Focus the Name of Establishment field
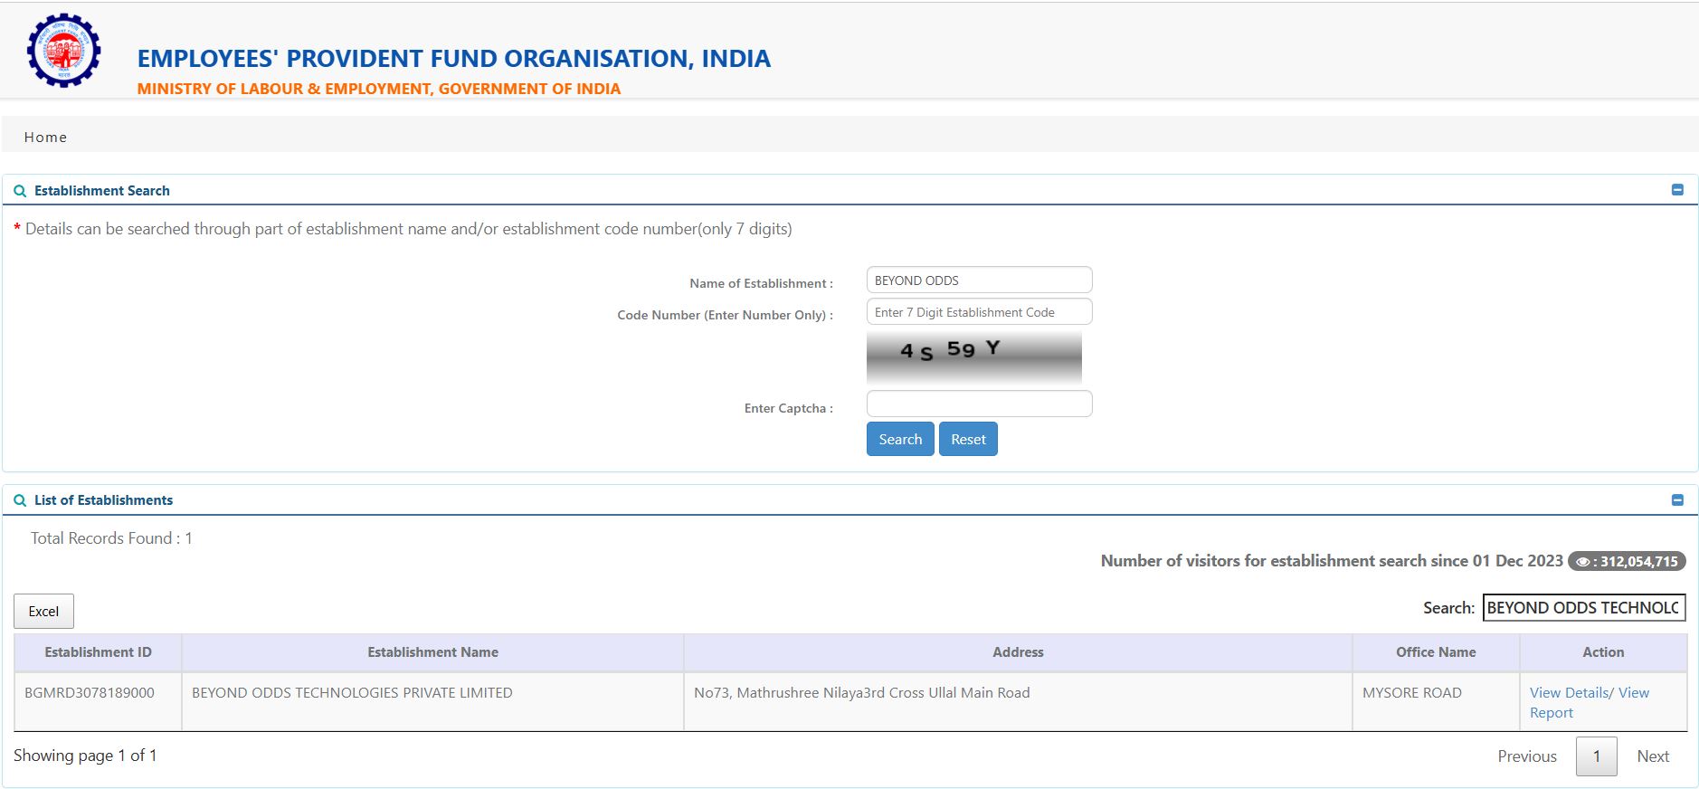This screenshot has width=1699, height=789. (979, 280)
